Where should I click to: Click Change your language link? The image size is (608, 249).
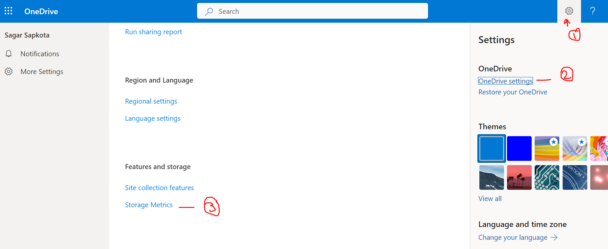513,237
